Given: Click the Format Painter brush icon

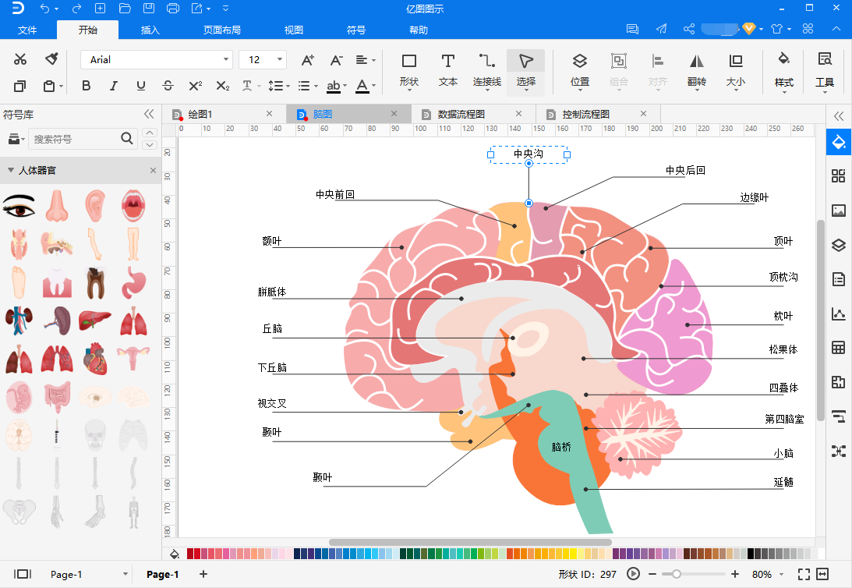Looking at the screenshot, I should [51, 58].
